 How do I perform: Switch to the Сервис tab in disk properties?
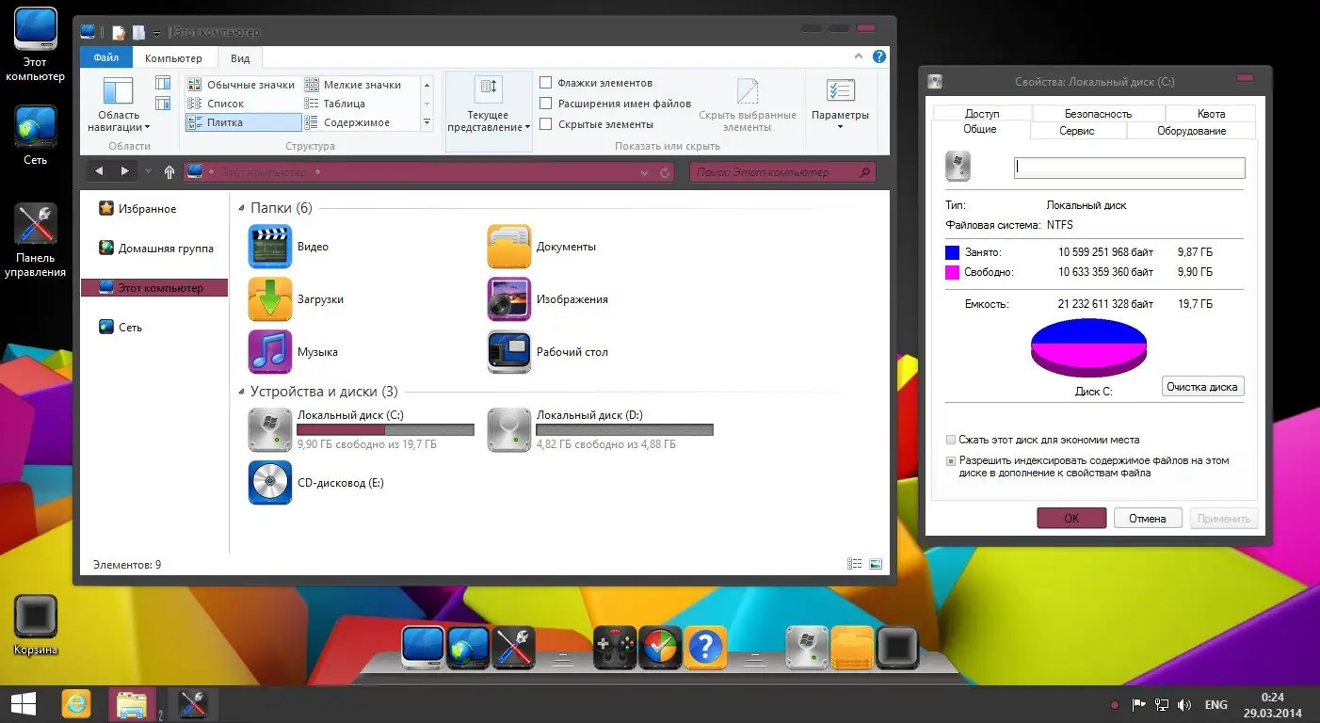pyautogui.click(x=1078, y=131)
